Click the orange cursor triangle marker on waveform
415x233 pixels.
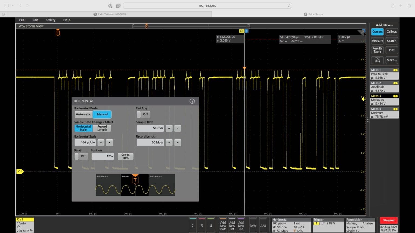pos(244,68)
